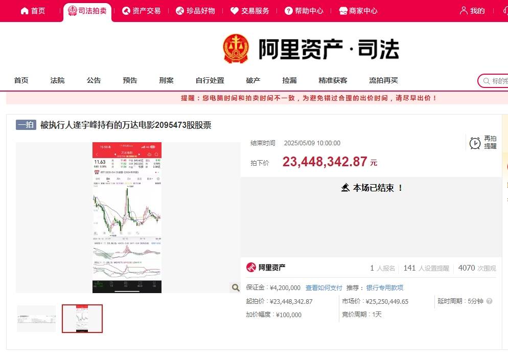This screenshot has height=355, width=508.
Task: Click the search magnifier icon in search box
Action: click(x=487, y=81)
